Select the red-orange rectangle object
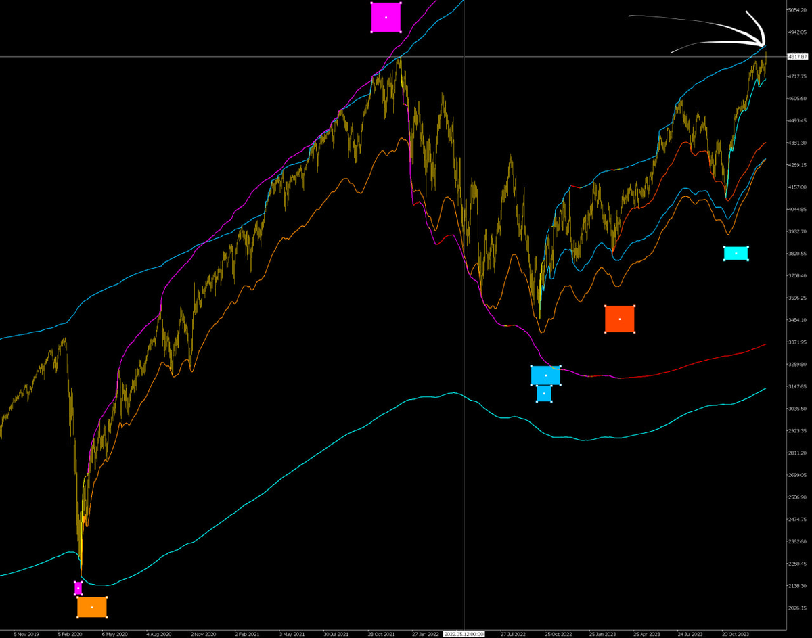Screen dimensions: 812x638 point(620,319)
